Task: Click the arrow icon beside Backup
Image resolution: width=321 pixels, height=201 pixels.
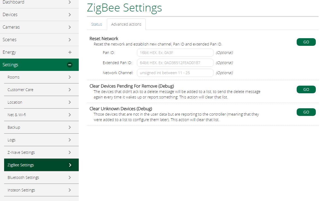Action: coord(70,127)
